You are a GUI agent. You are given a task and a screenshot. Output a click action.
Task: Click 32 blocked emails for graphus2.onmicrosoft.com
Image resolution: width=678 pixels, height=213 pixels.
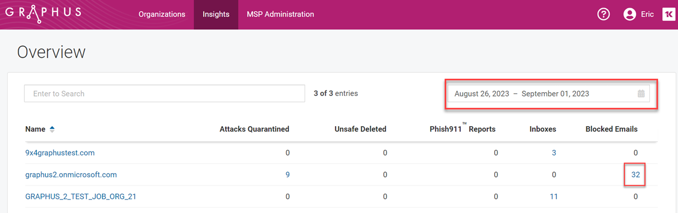[635, 175]
